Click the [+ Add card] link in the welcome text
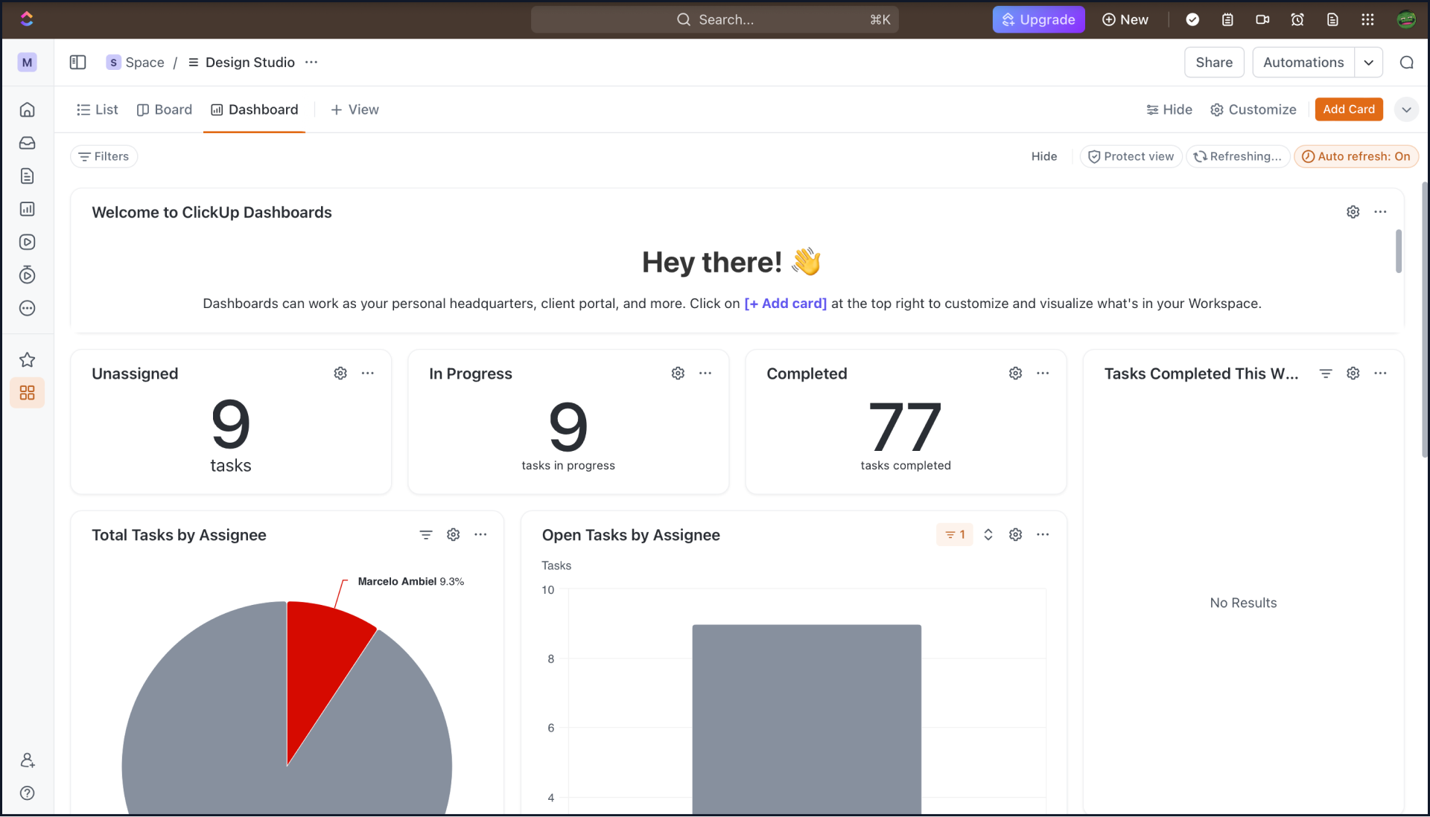Image resolution: width=1430 pixels, height=817 pixels. [x=785, y=304]
